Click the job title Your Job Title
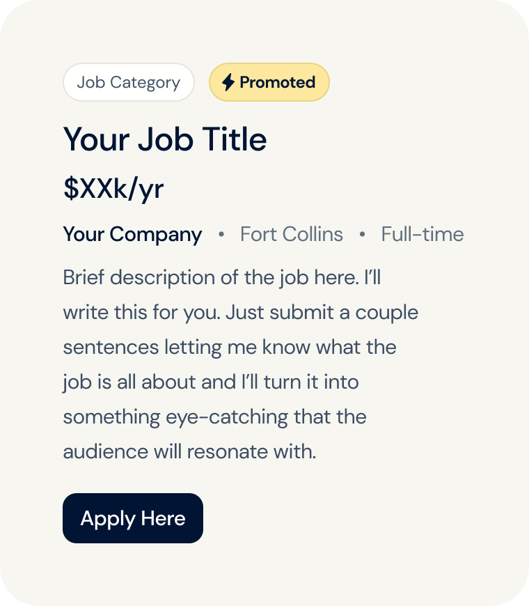529x606 pixels. [x=165, y=140]
